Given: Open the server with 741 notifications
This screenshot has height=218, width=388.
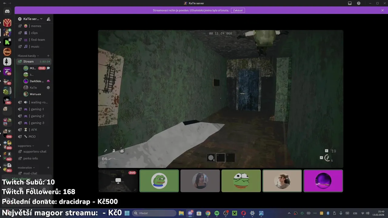Looking at the screenshot, I should [x=7, y=101].
